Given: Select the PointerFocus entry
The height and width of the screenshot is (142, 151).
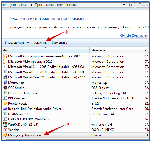Looking at the screenshot, I should click(x=17, y=104).
